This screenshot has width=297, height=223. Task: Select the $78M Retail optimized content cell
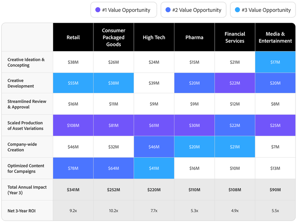coord(73,168)
